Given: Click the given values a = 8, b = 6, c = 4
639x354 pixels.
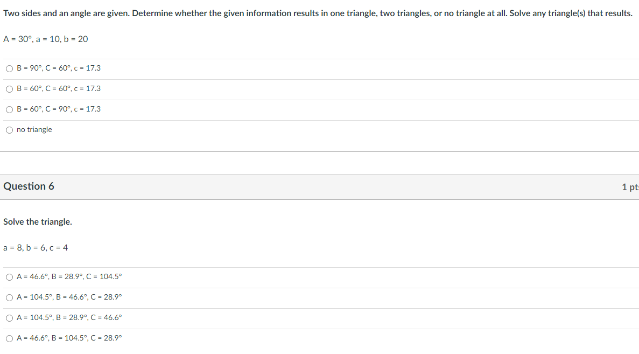Looking at the screenshot, I should 34,247.
